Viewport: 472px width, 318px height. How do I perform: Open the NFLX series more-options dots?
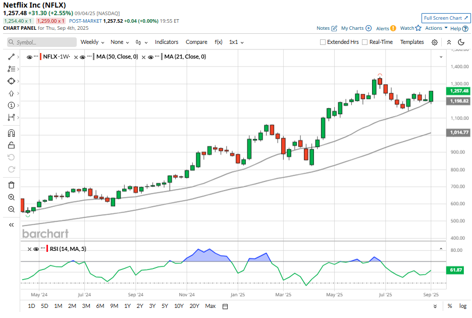(x=36, y=56)
